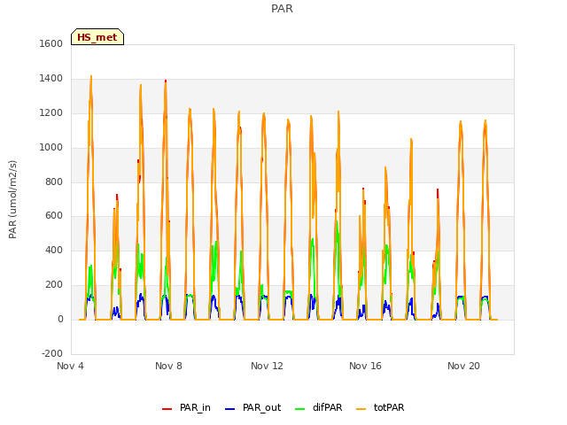The image size is (567, 425).
Task: Click the 0 y-axis tick label
Action: point(60,319)
